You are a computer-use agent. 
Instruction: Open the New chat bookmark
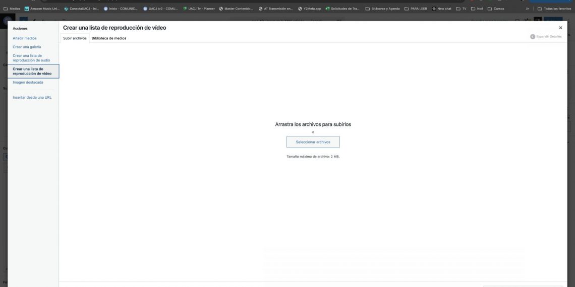click(x=441, y=9)
